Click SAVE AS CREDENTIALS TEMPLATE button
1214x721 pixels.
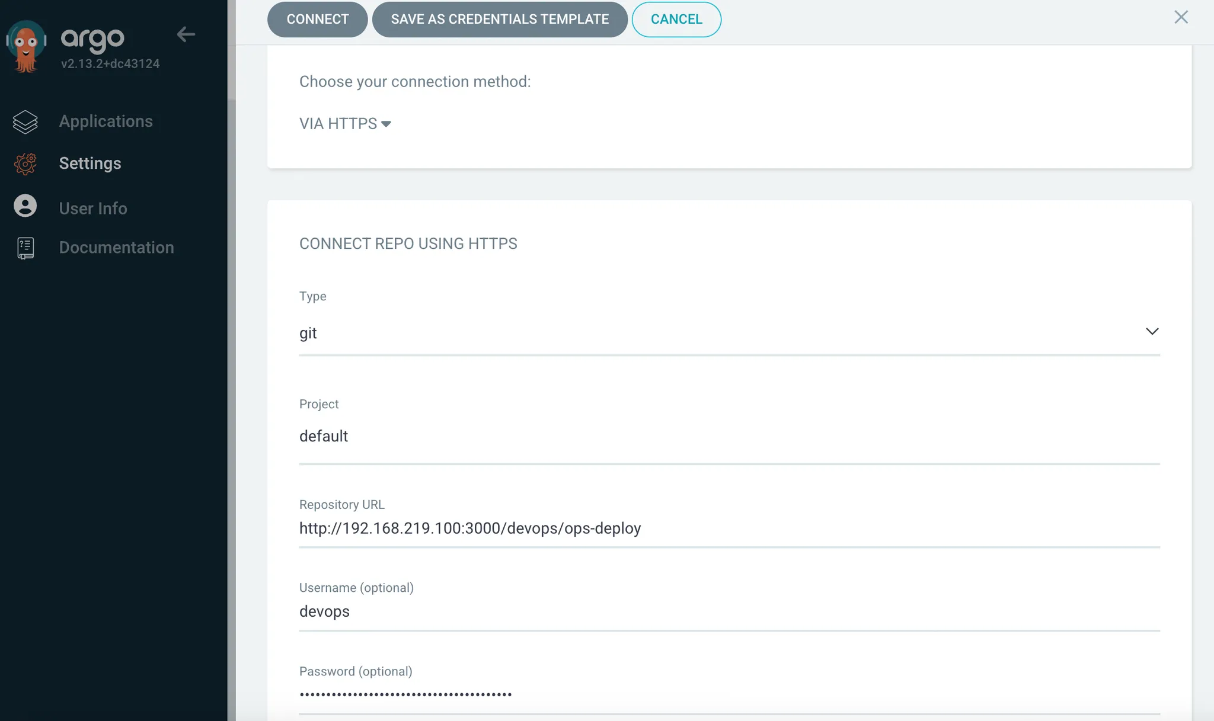[499, 20]
